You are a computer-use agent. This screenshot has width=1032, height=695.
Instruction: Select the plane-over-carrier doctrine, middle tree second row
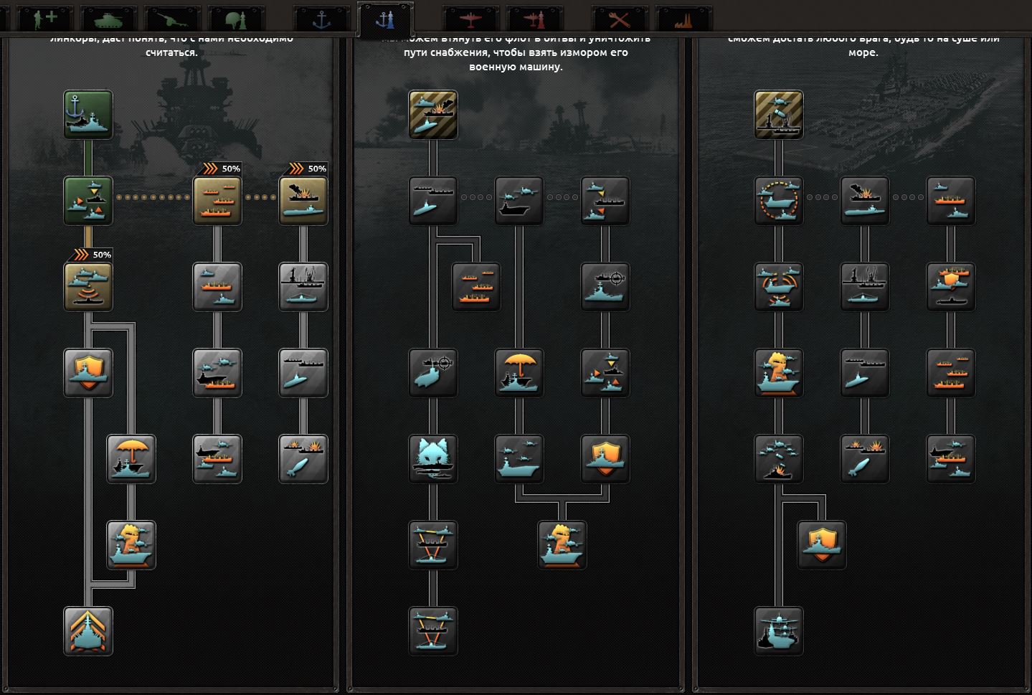[x=519, y=201]
